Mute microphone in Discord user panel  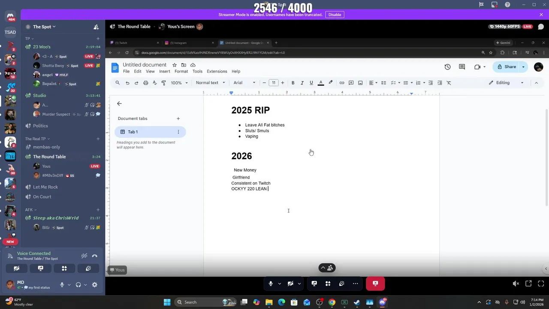point(62,285)
